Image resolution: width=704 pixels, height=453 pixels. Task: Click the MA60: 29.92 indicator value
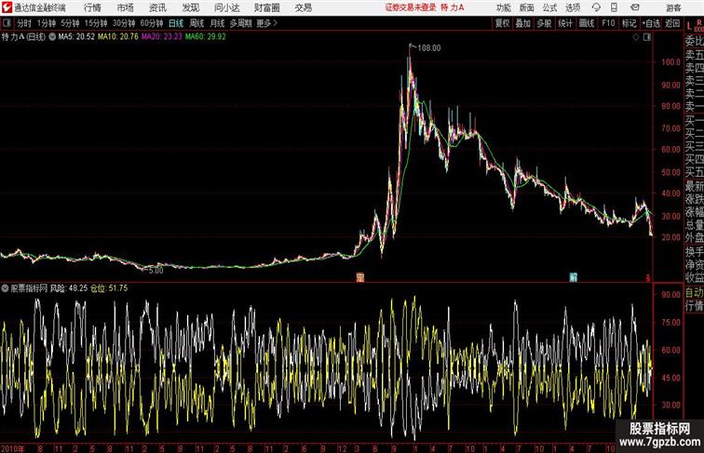[x=205, y=37]
